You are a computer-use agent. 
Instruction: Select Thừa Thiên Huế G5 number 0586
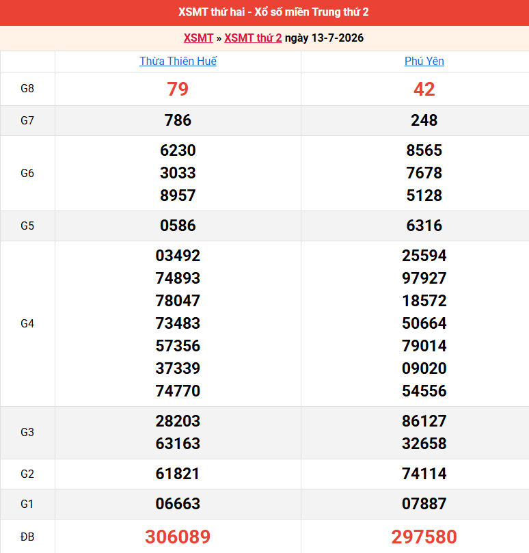point(178,226)
